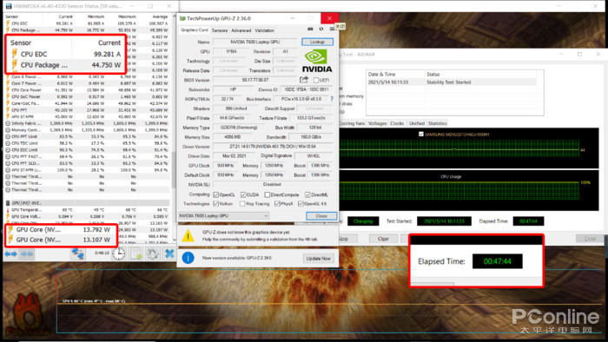
Task: Toggle the OpenGL 4.6 checkbox
Action: click(301, 204)
